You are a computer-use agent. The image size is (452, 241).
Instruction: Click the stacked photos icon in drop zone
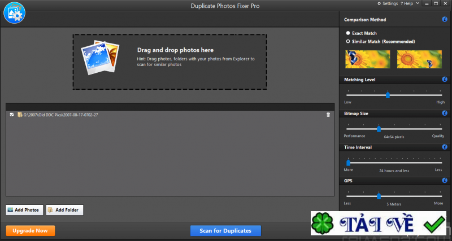100,57
